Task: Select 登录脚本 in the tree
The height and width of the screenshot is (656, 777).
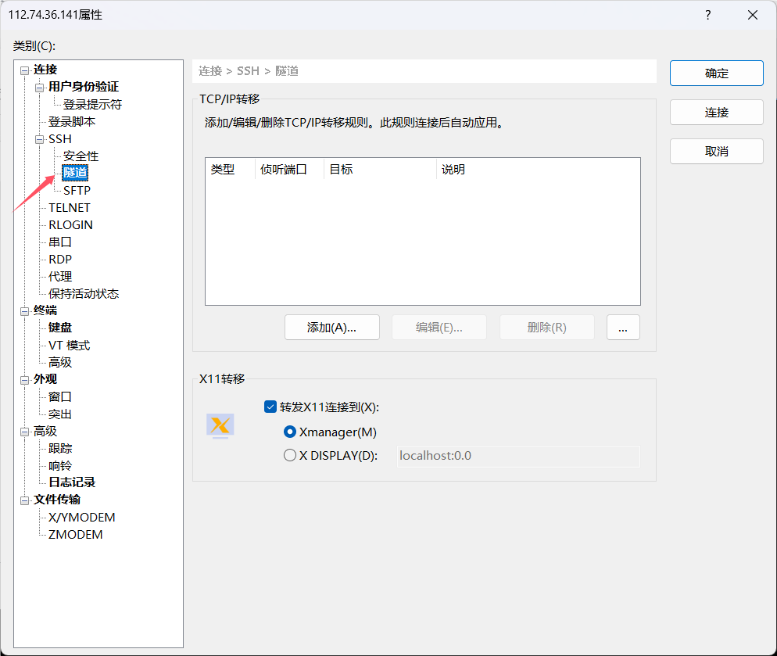Action: [72, 122]
